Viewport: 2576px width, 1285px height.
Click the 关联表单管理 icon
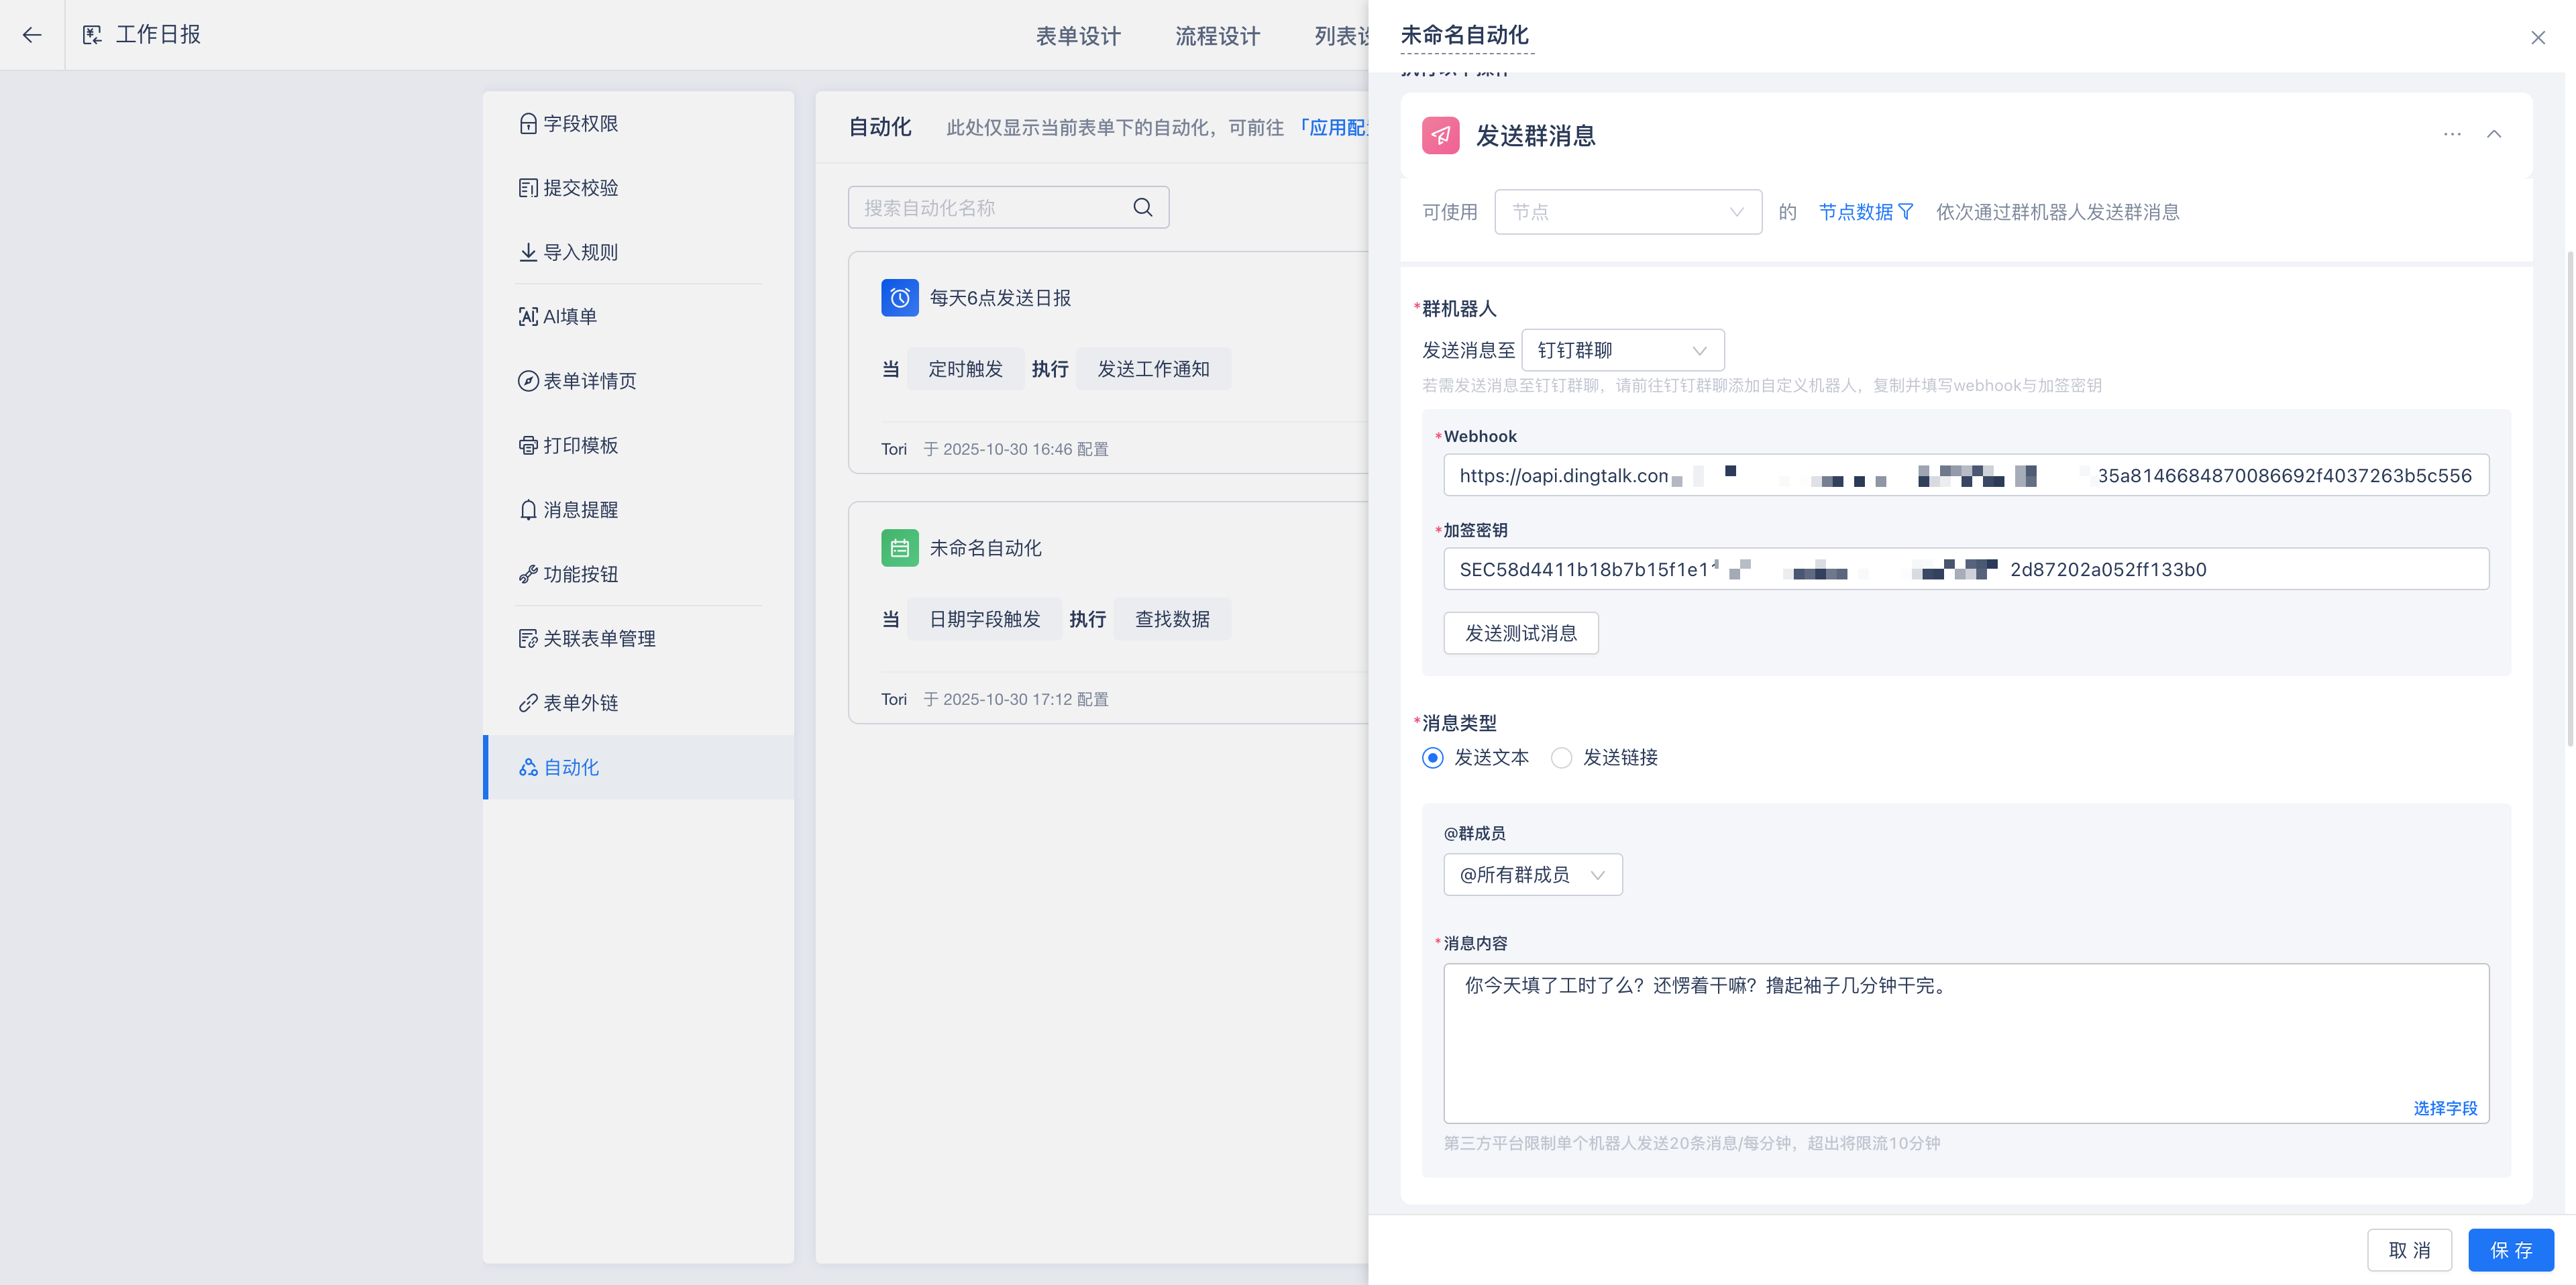[x=528, y=638]
